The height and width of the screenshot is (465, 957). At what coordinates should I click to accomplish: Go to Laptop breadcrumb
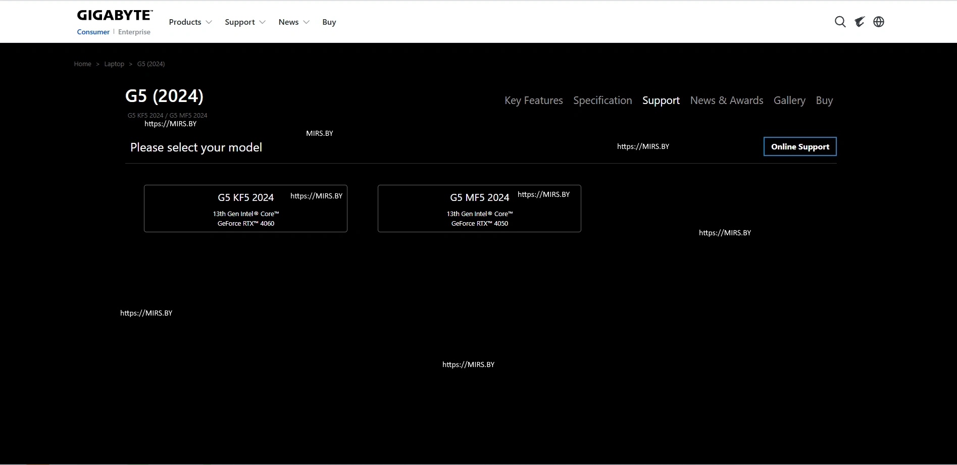(114, 64)
